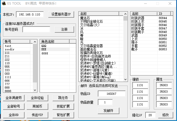Click the 背包扩展 button
The image size is (177, 121).
63,115
